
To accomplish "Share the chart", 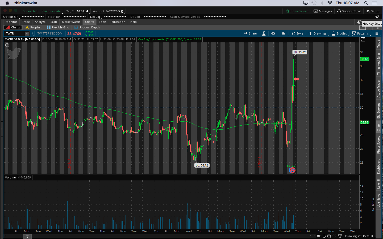I will [x=250, y=33].
